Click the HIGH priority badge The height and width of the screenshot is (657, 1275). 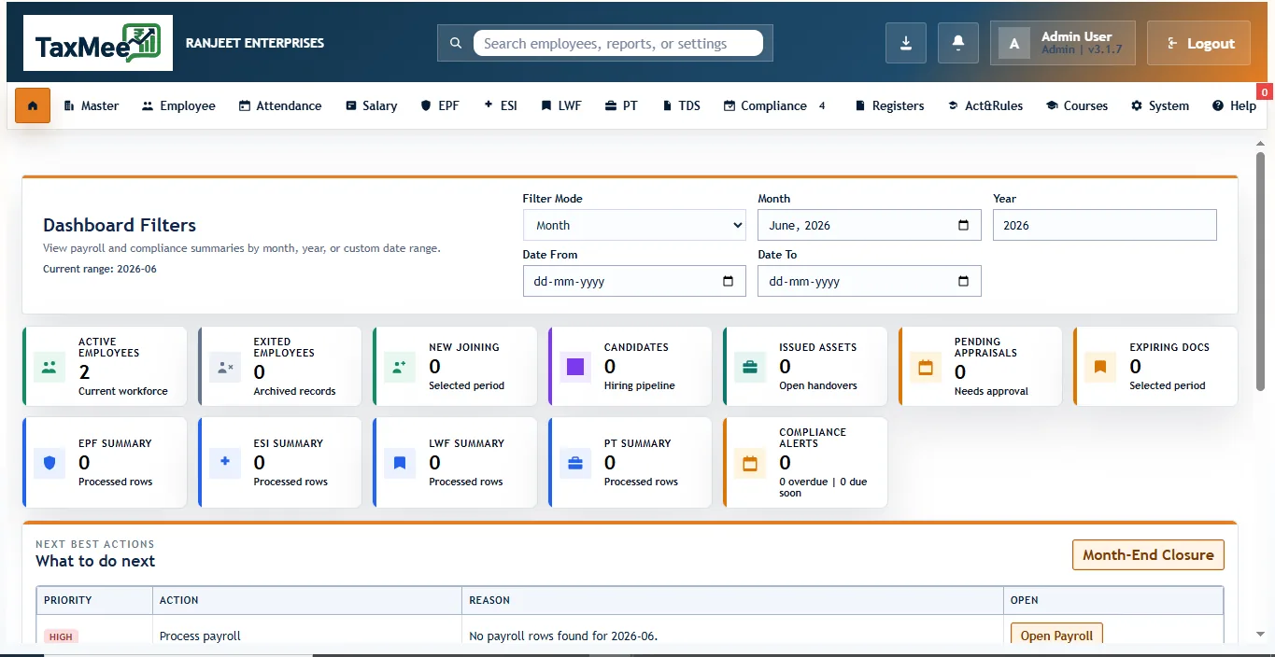coord(61,636)
